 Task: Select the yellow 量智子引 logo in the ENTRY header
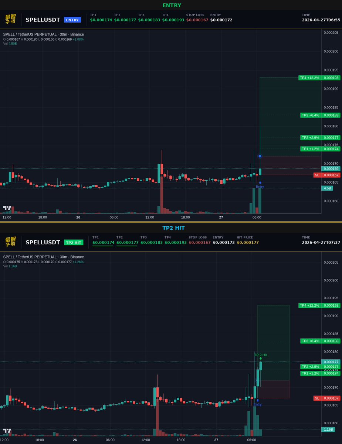pos(11,20)
